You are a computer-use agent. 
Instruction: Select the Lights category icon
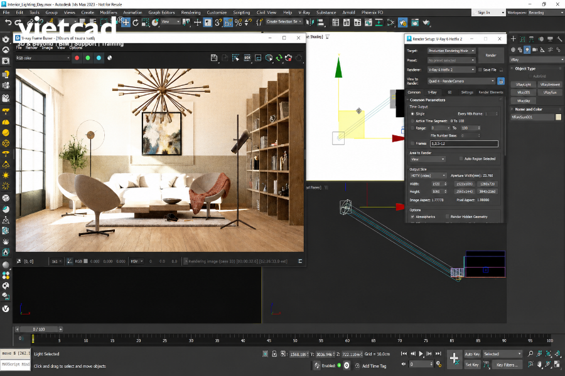(527, 50)
